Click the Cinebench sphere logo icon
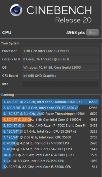The width and height of the screenshot is (102, 177). coord(16,10)
